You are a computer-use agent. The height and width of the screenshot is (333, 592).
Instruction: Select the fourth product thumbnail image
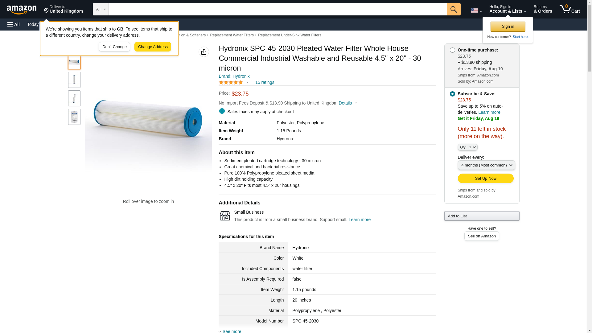pyautogui.click(x=74, y=117)
